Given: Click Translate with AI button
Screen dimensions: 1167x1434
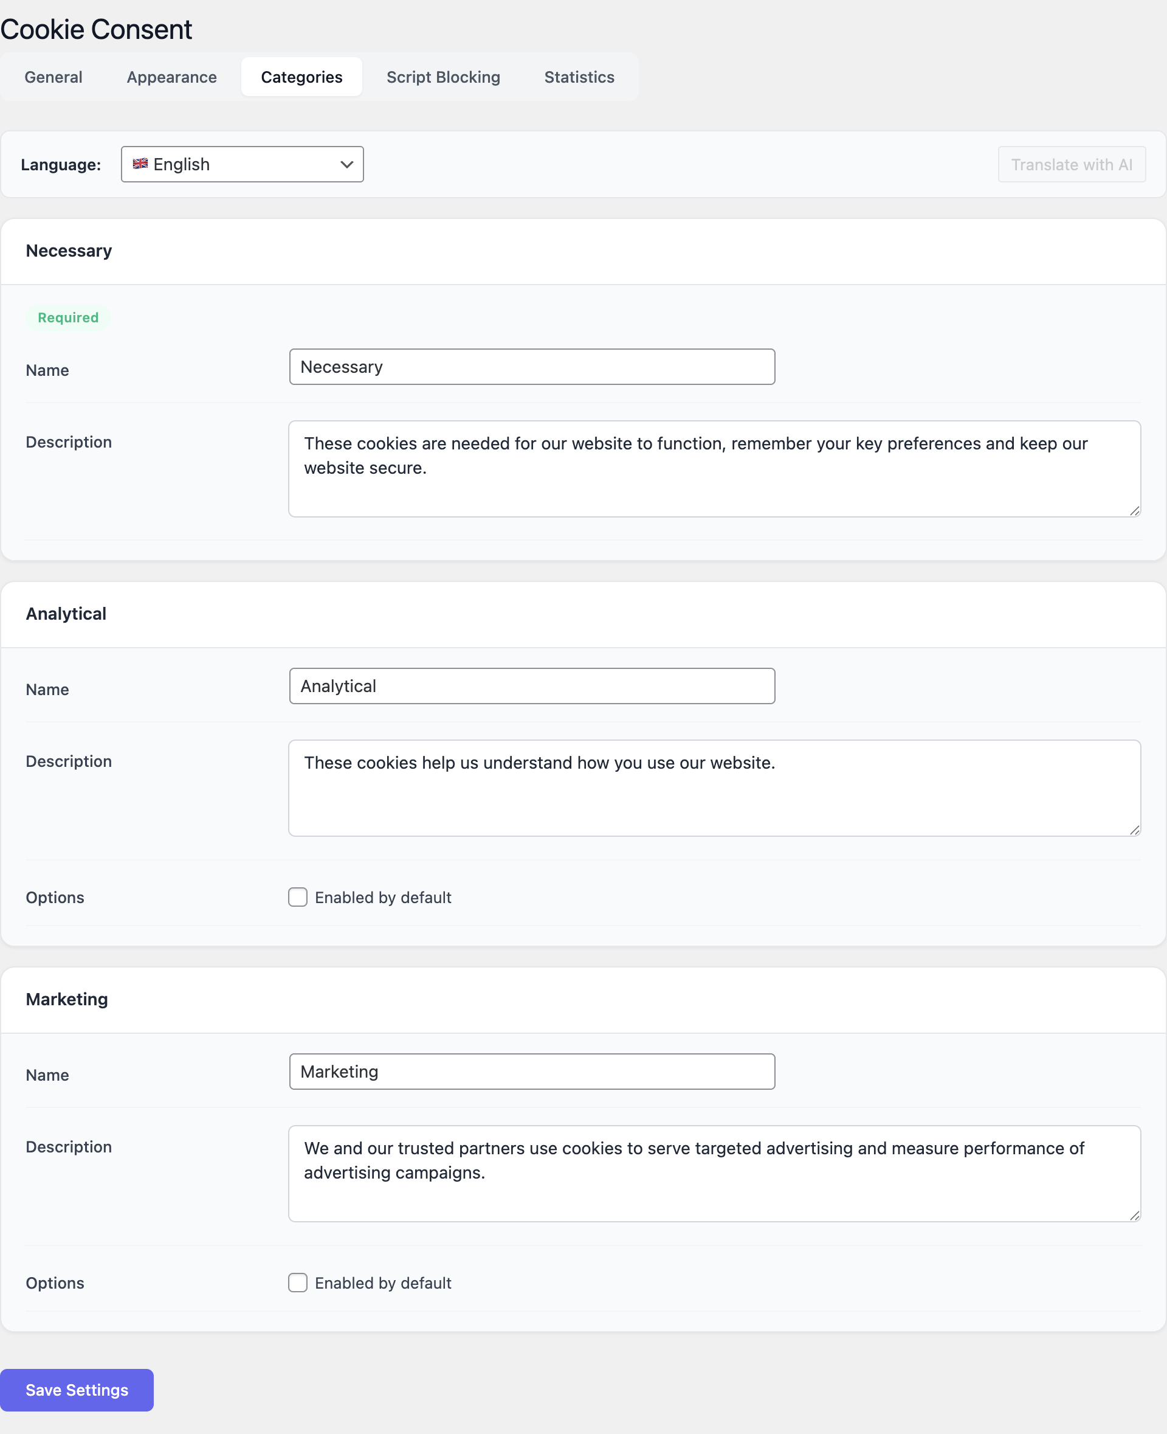Looking at the screenshot, I should (x=1071, y=165).
